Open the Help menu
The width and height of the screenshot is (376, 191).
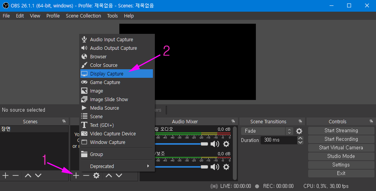[x=129, y=16]
